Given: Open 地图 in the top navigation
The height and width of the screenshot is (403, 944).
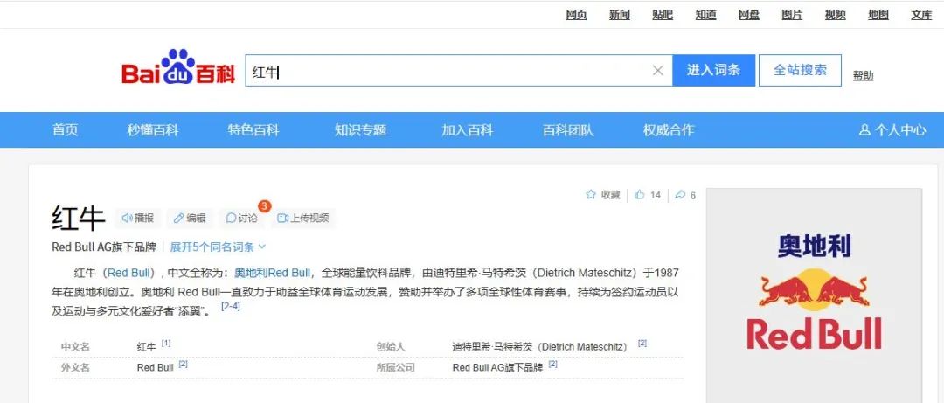Looking at the screenshot, I should (x=878, y=15).
